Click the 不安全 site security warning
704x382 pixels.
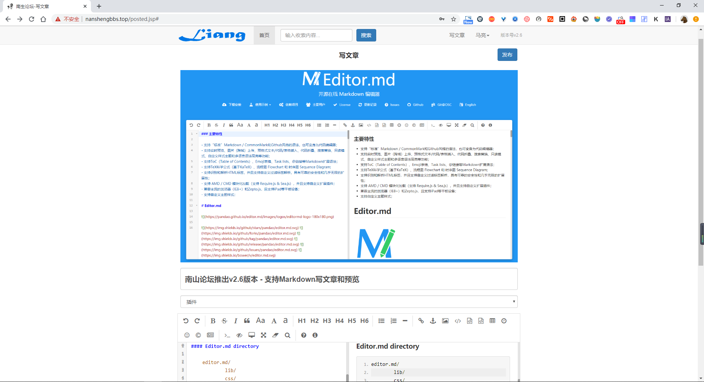pyautogui.click(x=67, y=19)
